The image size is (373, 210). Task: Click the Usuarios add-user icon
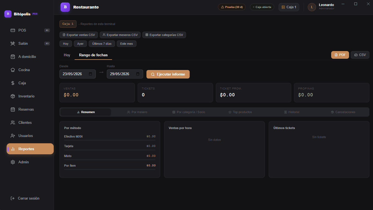[13, 136]
